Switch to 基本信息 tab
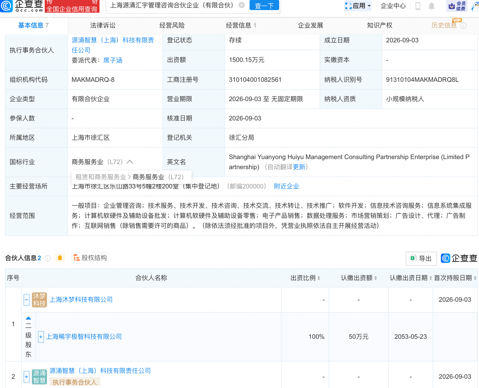 tap(33, 25)
